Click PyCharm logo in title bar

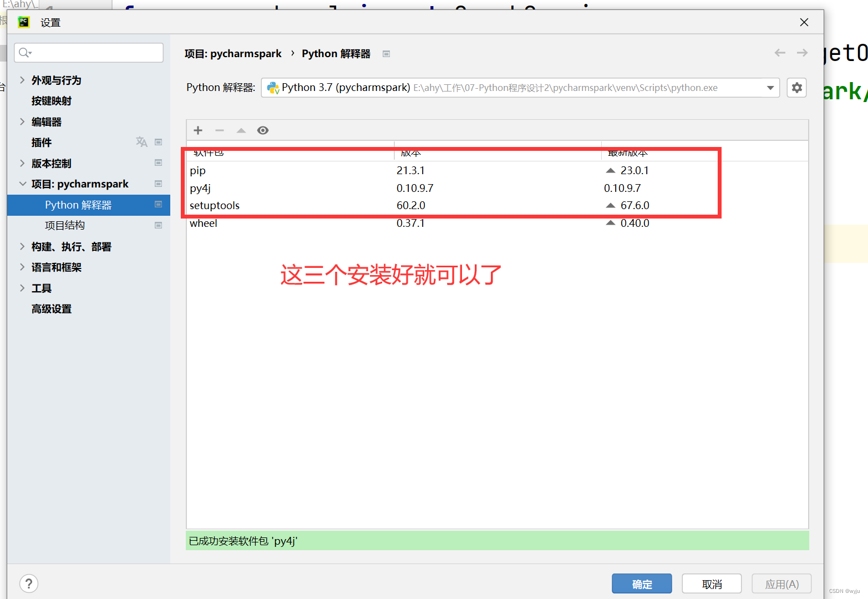[x=23, y=22]
